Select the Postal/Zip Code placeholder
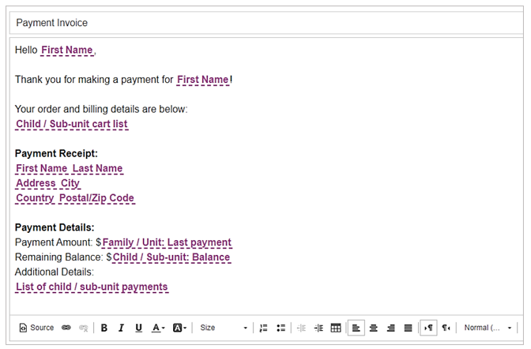 click(x=96, y=198)
